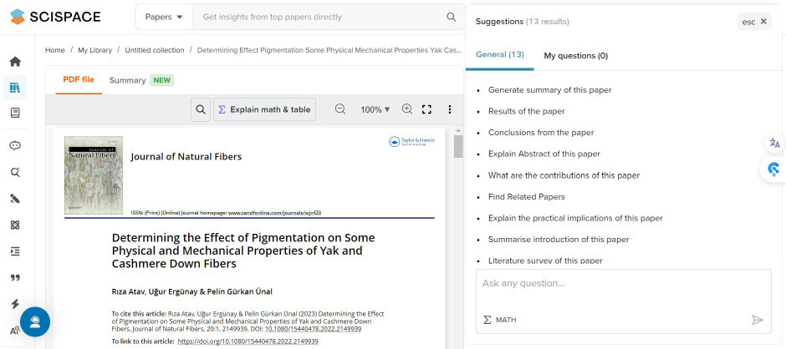Switch to My questions tab
Image resolution: width=786 pixels, height=349 pixels.
coord(575,56)
